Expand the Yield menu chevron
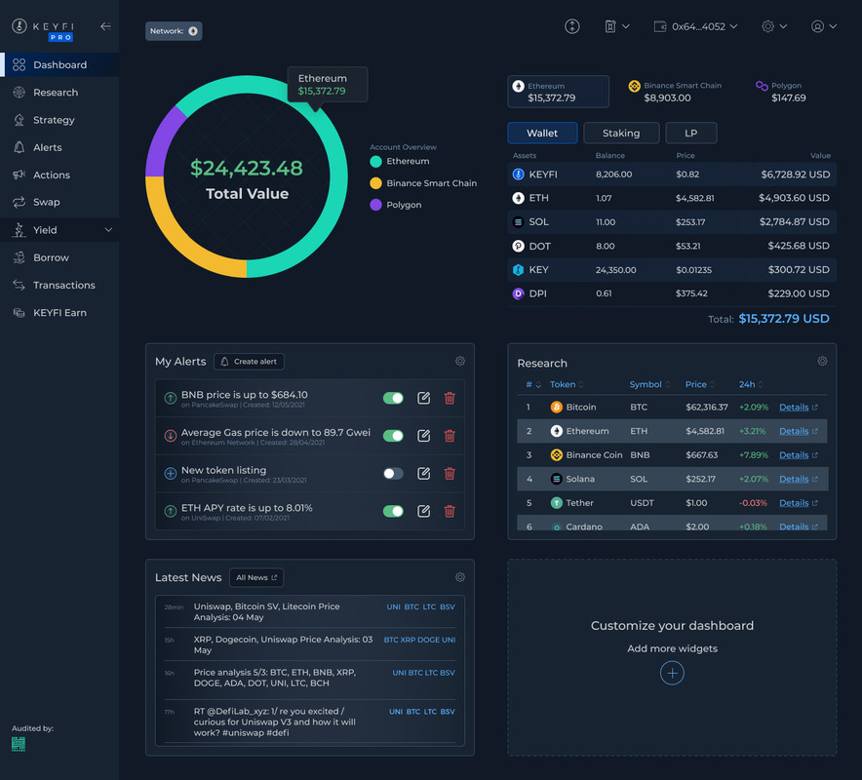 point(108,230)
